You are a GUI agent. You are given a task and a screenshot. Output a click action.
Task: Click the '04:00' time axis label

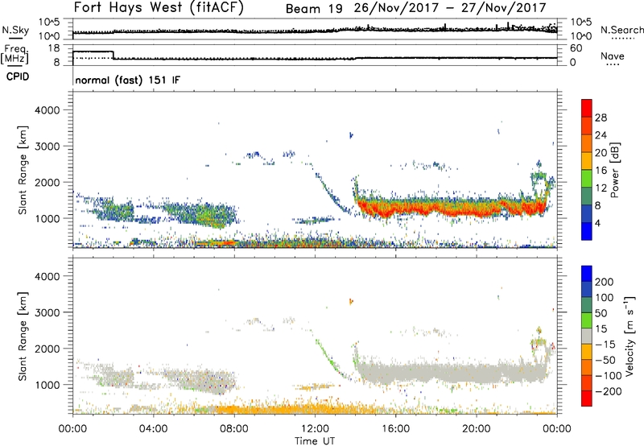point(153,429)
